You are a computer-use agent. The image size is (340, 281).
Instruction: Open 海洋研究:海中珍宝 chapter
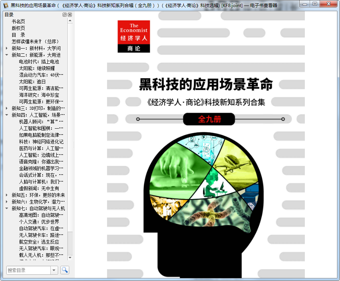[39, 95]
